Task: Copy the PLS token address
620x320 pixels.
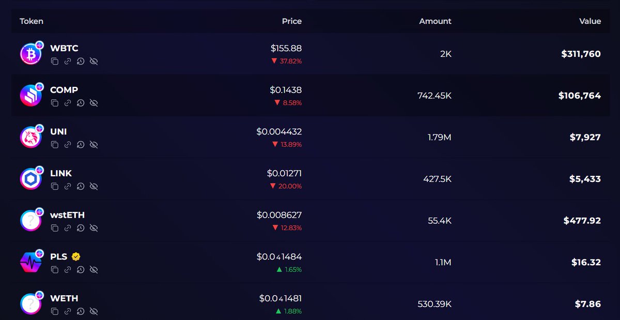Action: [55, 270]
